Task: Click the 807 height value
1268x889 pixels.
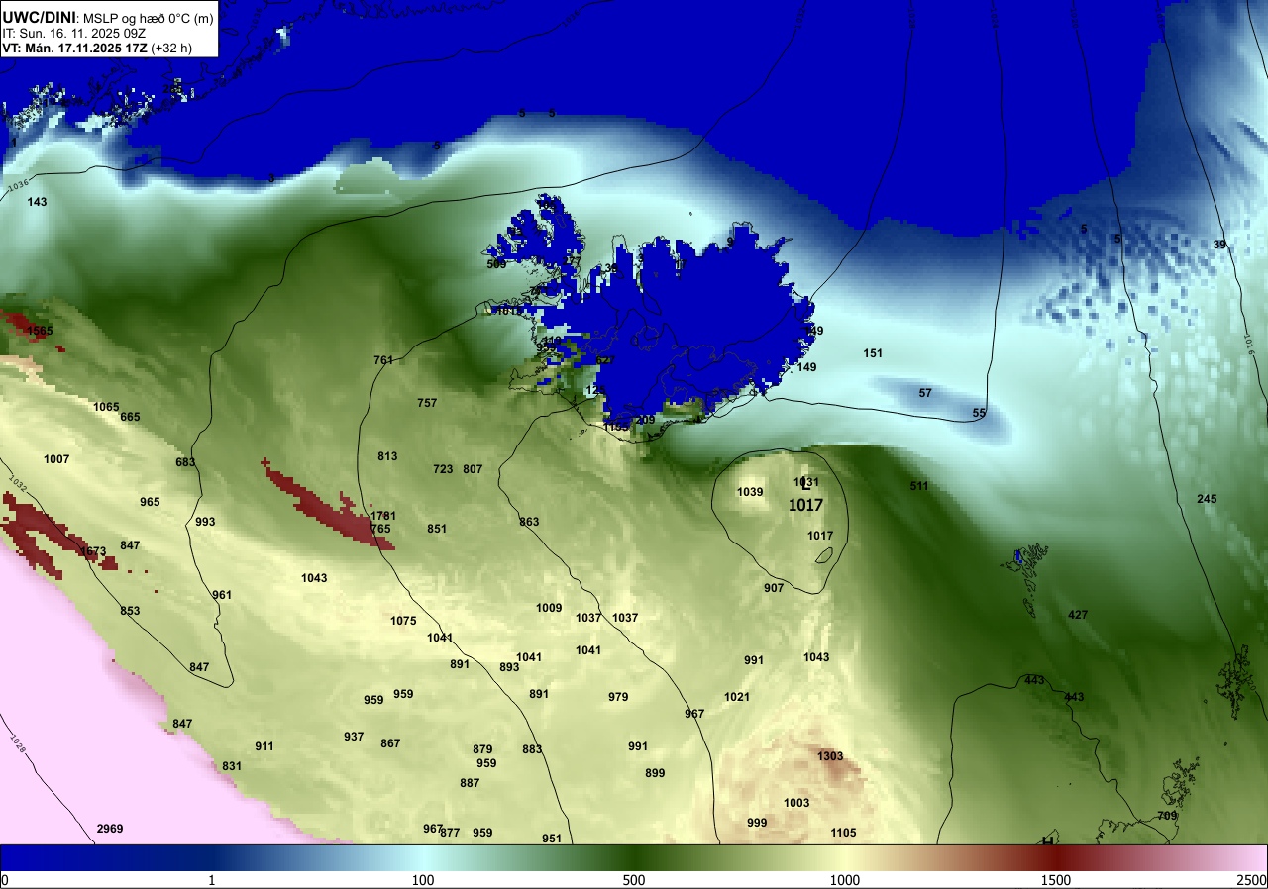Action: tap(473, 469)
